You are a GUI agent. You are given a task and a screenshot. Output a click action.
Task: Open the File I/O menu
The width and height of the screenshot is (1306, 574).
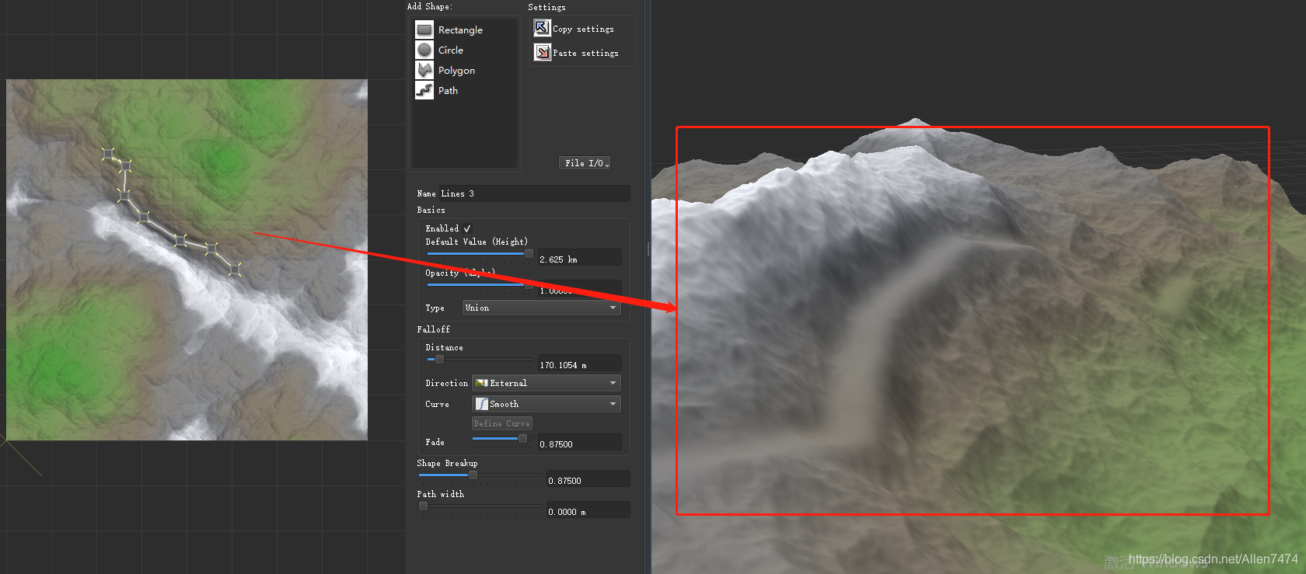(x=585, y=163)
